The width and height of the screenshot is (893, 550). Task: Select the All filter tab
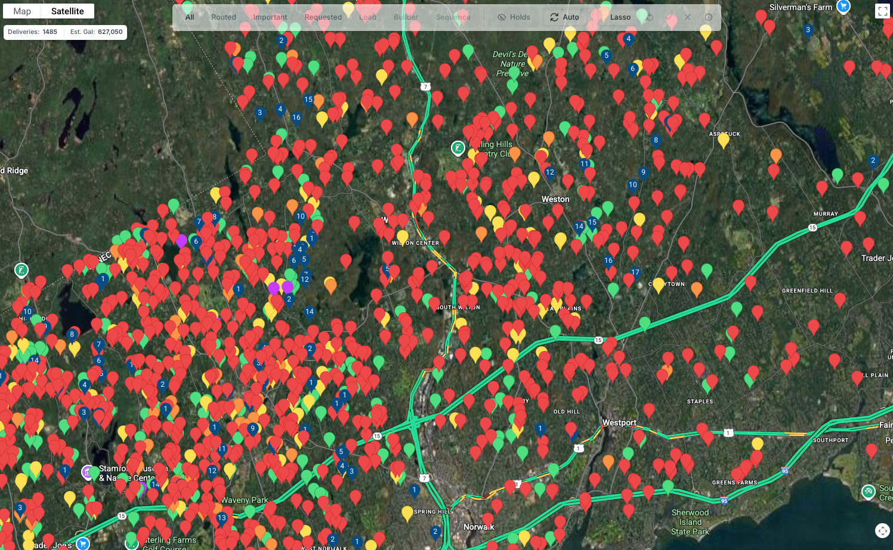coord(190,17)
